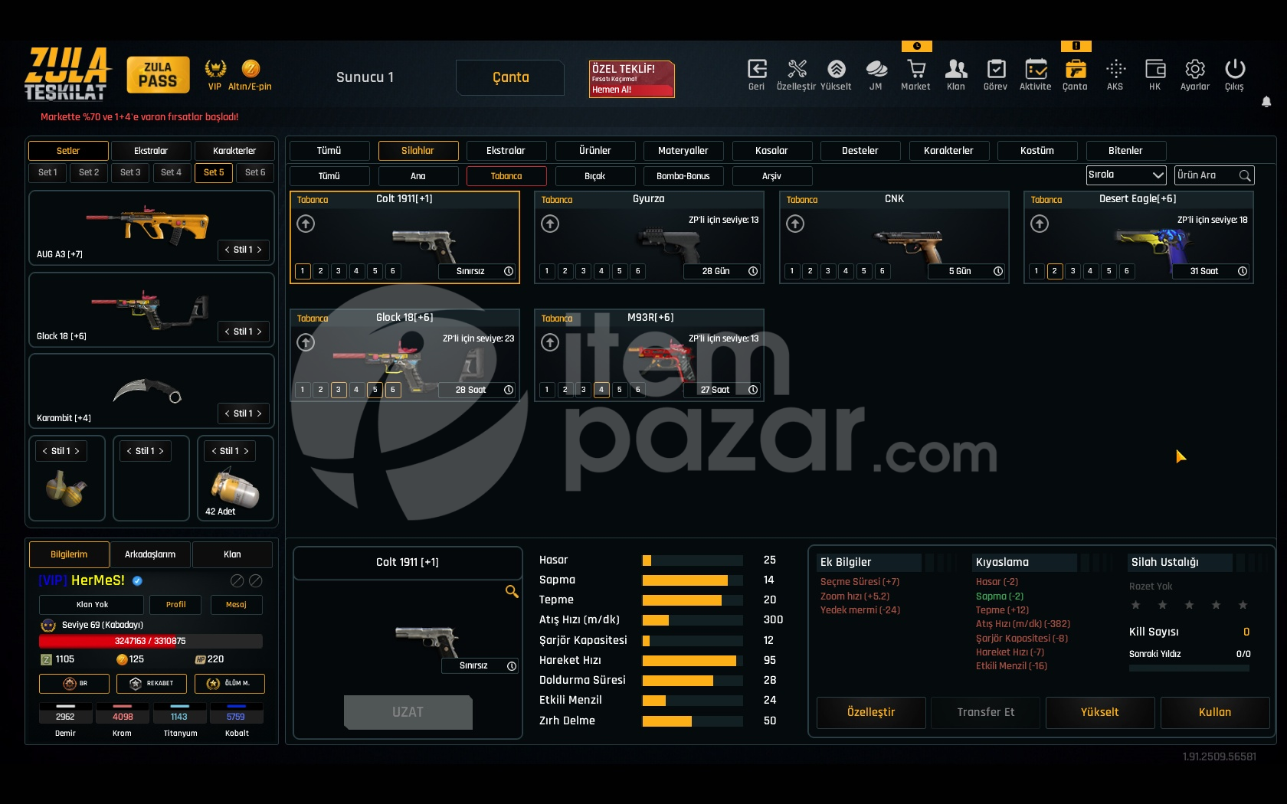1287x804 pixels.
Task: Open the Arkadaşlarım tab
Action: click(150, 554)
